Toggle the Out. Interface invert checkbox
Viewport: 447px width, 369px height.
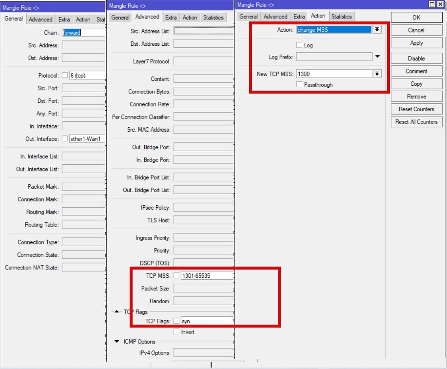tap(65, 138)
